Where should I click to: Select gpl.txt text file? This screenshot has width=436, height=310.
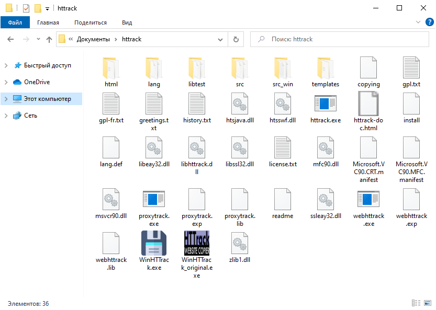point(411,72)
